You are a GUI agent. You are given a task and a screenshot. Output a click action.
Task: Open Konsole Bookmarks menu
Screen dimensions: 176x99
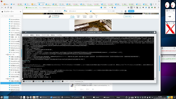[x=45, y=35]
